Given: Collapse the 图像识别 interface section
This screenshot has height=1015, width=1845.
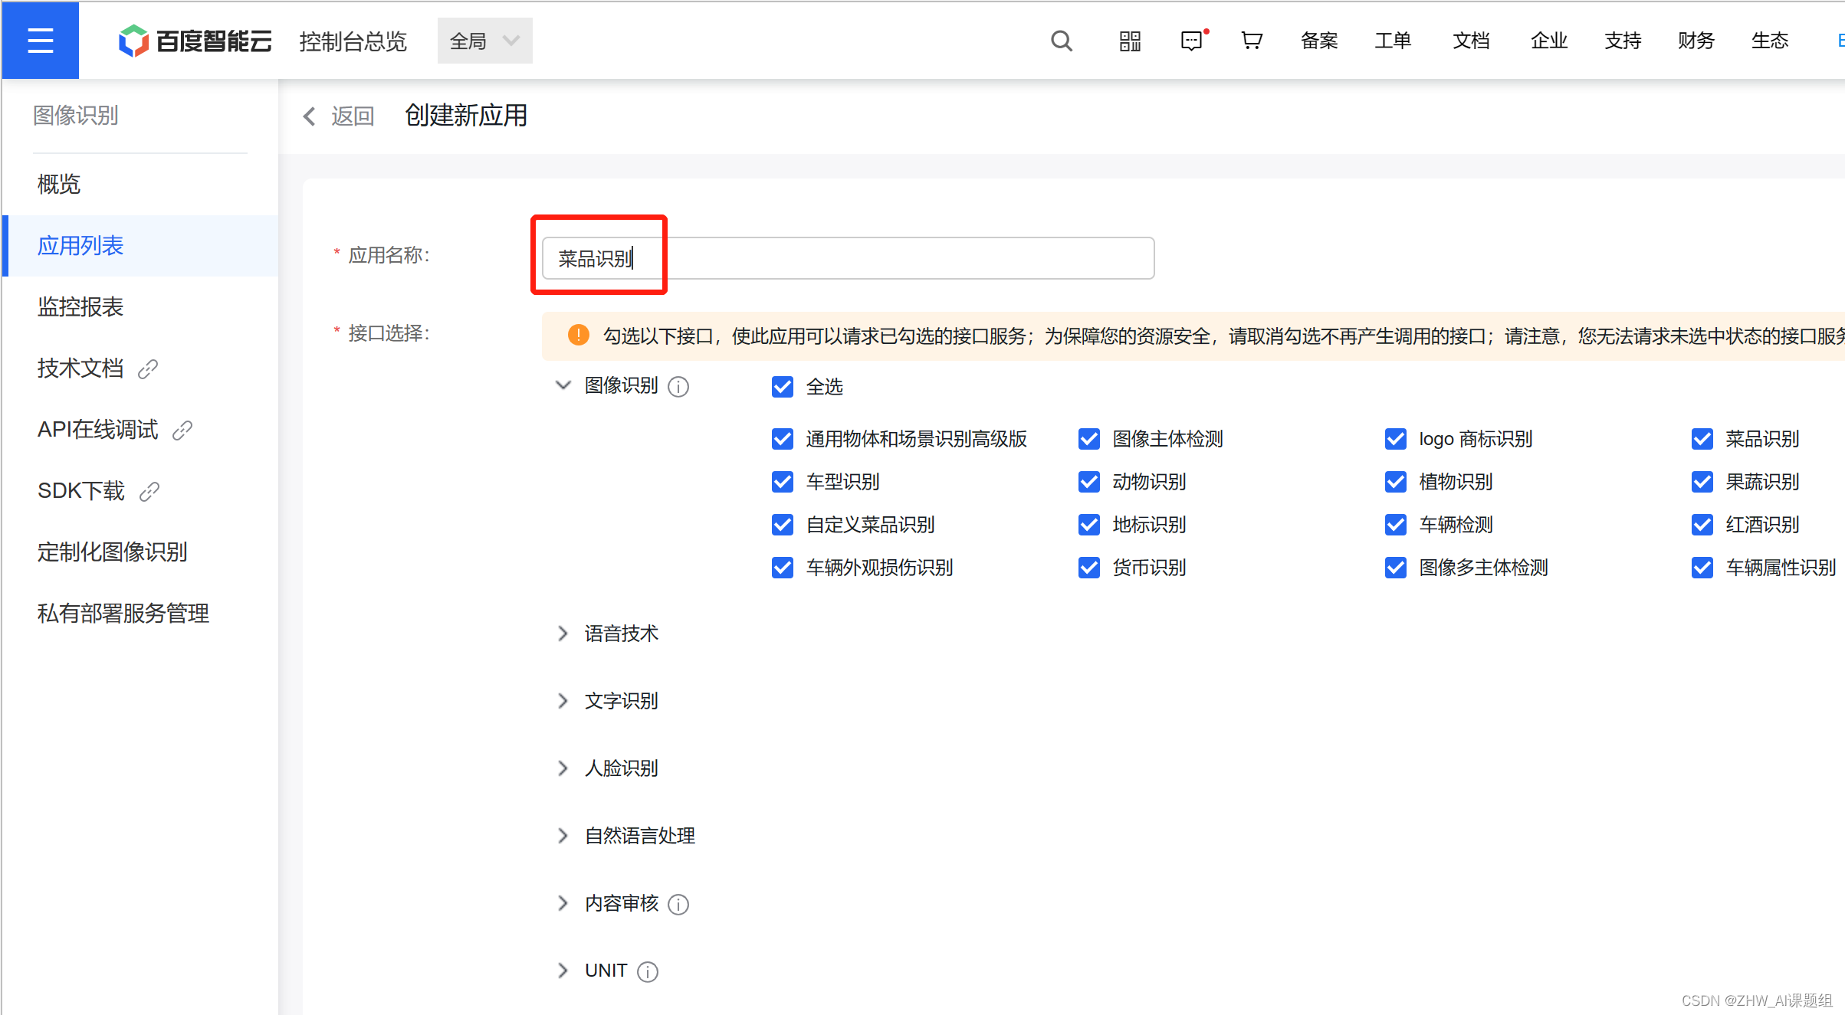Looking at the screenshot, I should pyautogui.click(x=563, y=385).
